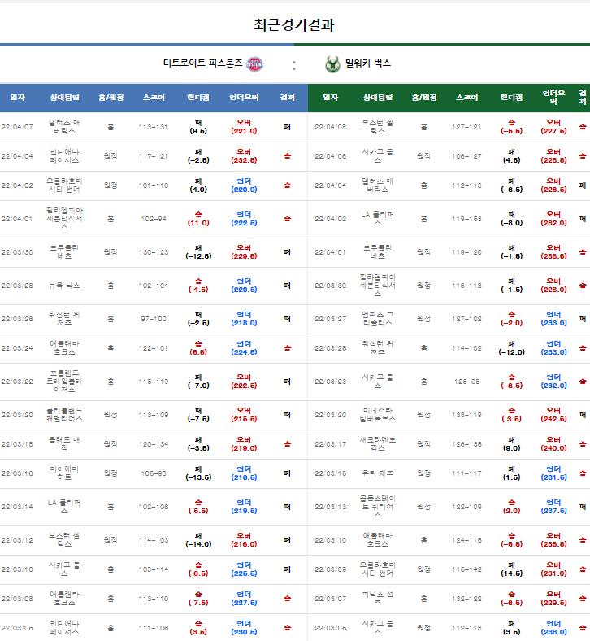This screenshot has width=590, height=641.
Task: Select Bucks opponent 미네소타 팀버울브스
Action: [x=377, y=415]
